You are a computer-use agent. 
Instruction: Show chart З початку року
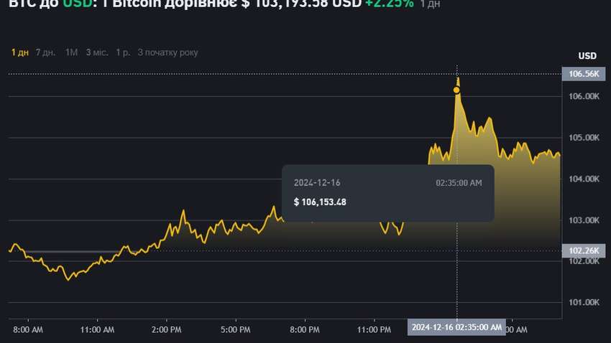click(x=167, y=52)
